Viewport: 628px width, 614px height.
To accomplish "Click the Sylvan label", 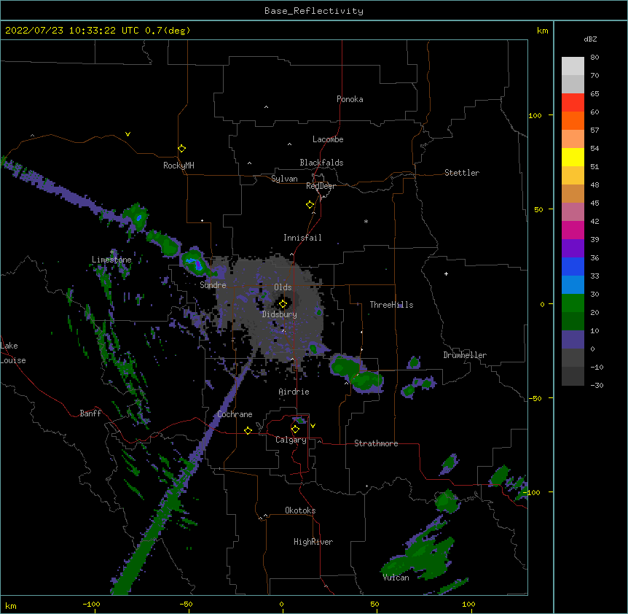I will point(284,179).
